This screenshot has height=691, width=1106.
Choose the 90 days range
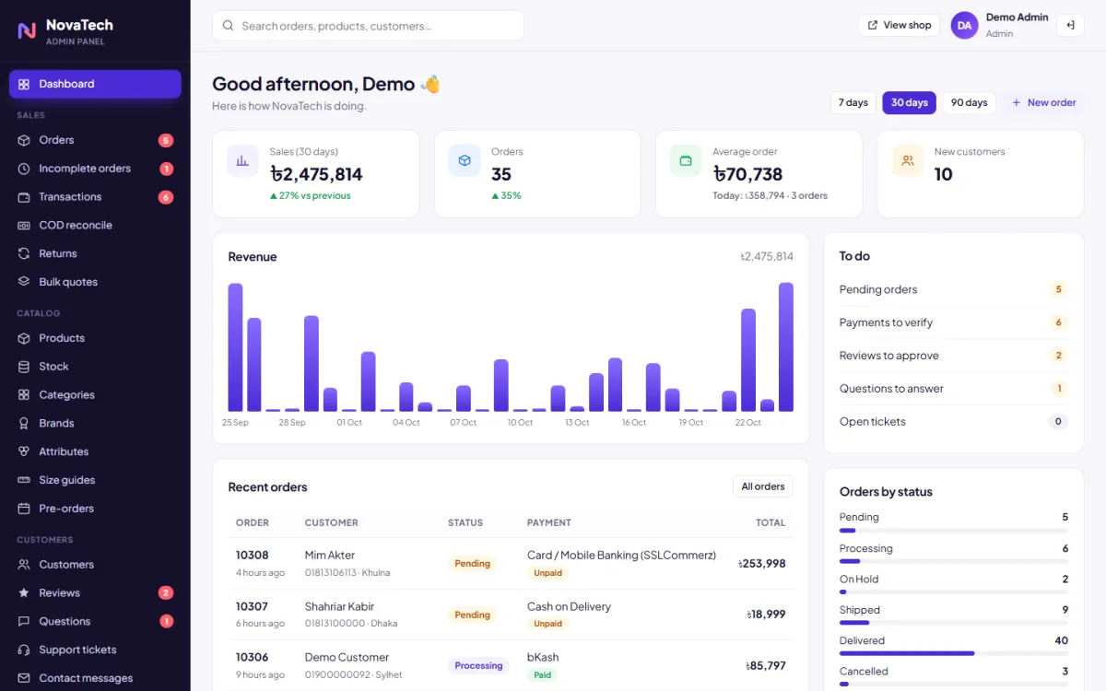coord(969,102)
